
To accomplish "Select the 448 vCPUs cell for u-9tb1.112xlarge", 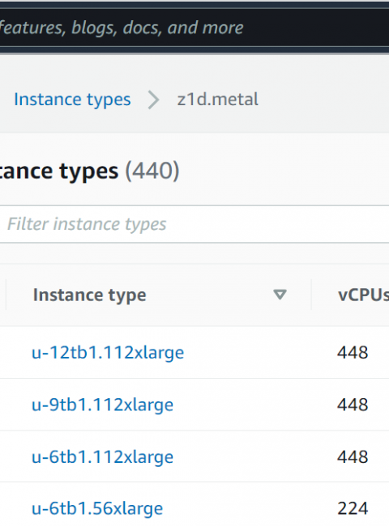I will [353, 405].
